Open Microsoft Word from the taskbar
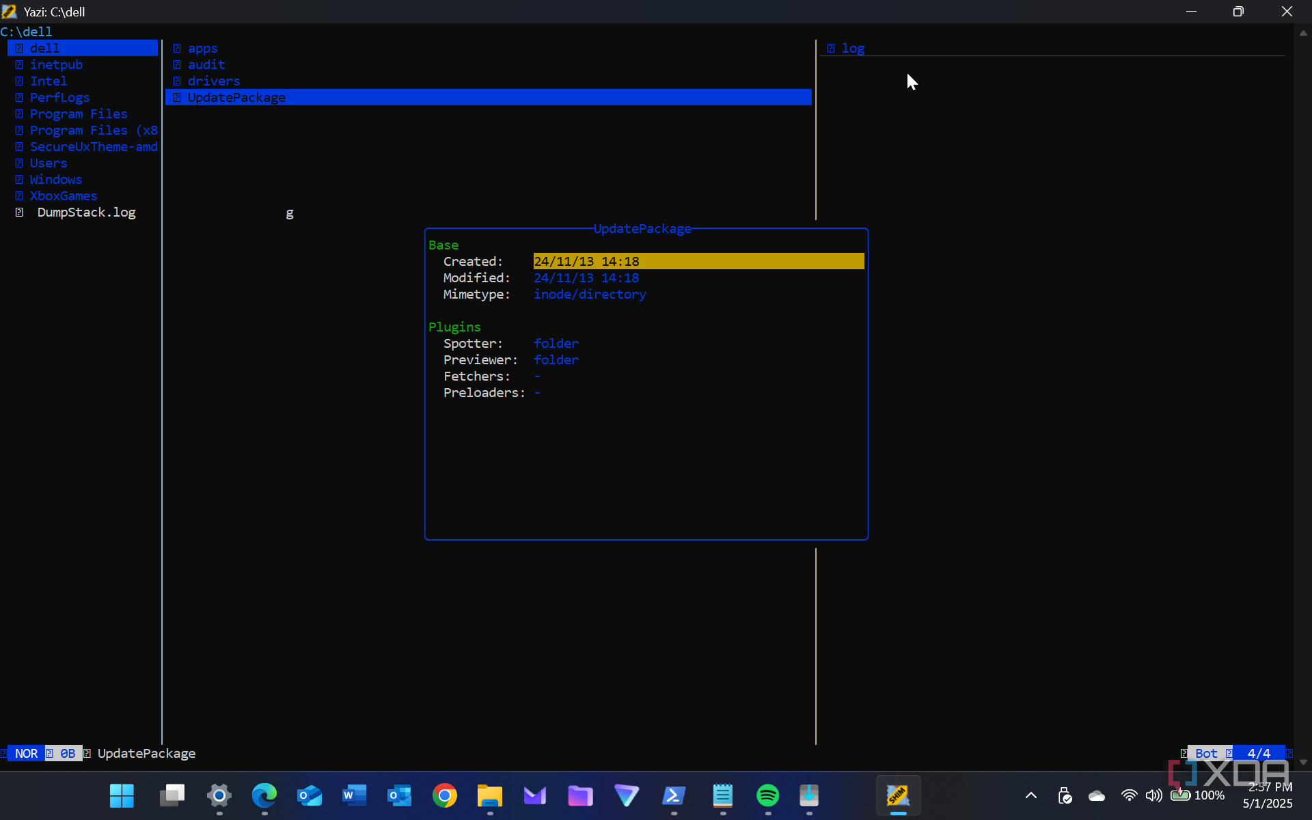This screenshot has height=820, width=1312. coord(354,795)
